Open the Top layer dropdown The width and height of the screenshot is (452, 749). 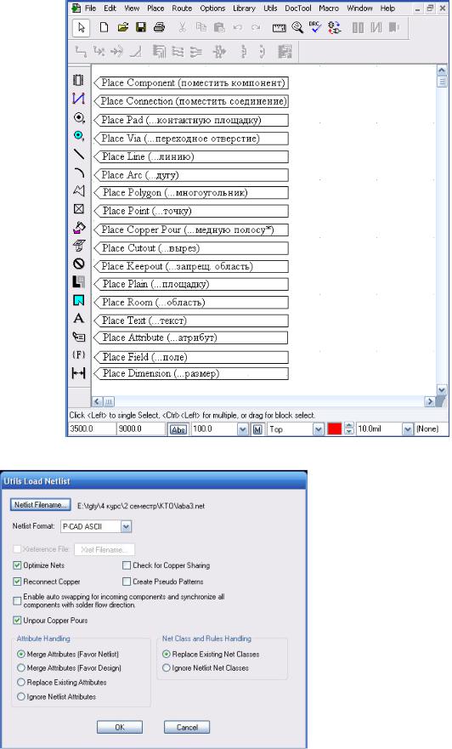319,429
